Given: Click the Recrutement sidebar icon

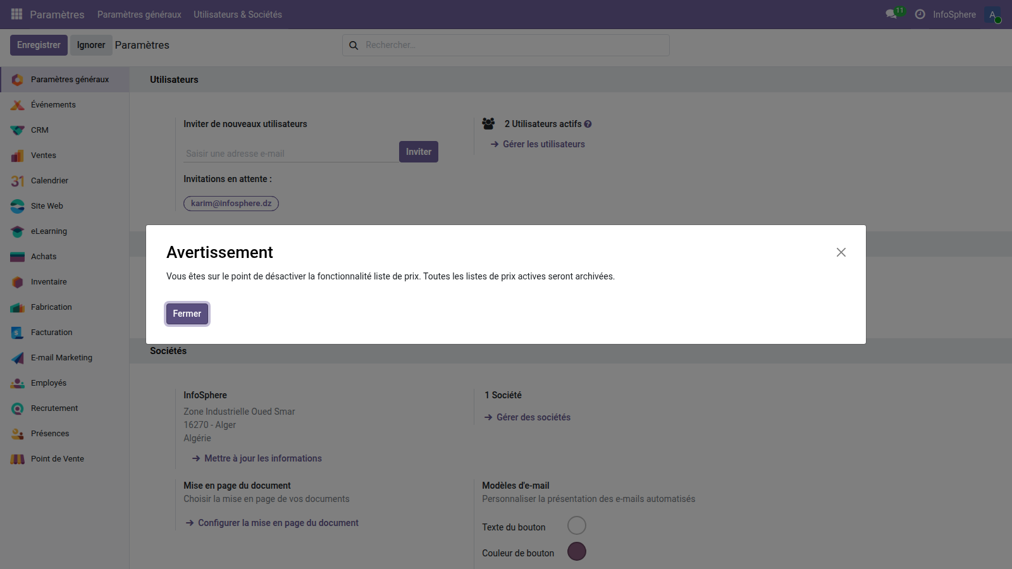Looking at the screenshot, I should pos(17,408).
